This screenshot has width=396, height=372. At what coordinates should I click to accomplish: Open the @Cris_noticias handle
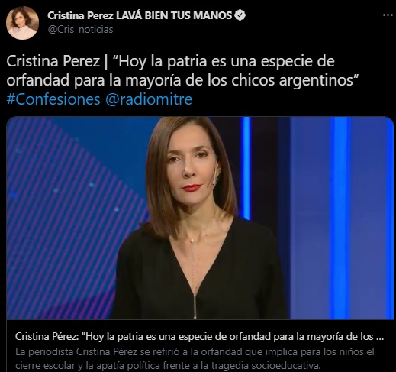80,30
